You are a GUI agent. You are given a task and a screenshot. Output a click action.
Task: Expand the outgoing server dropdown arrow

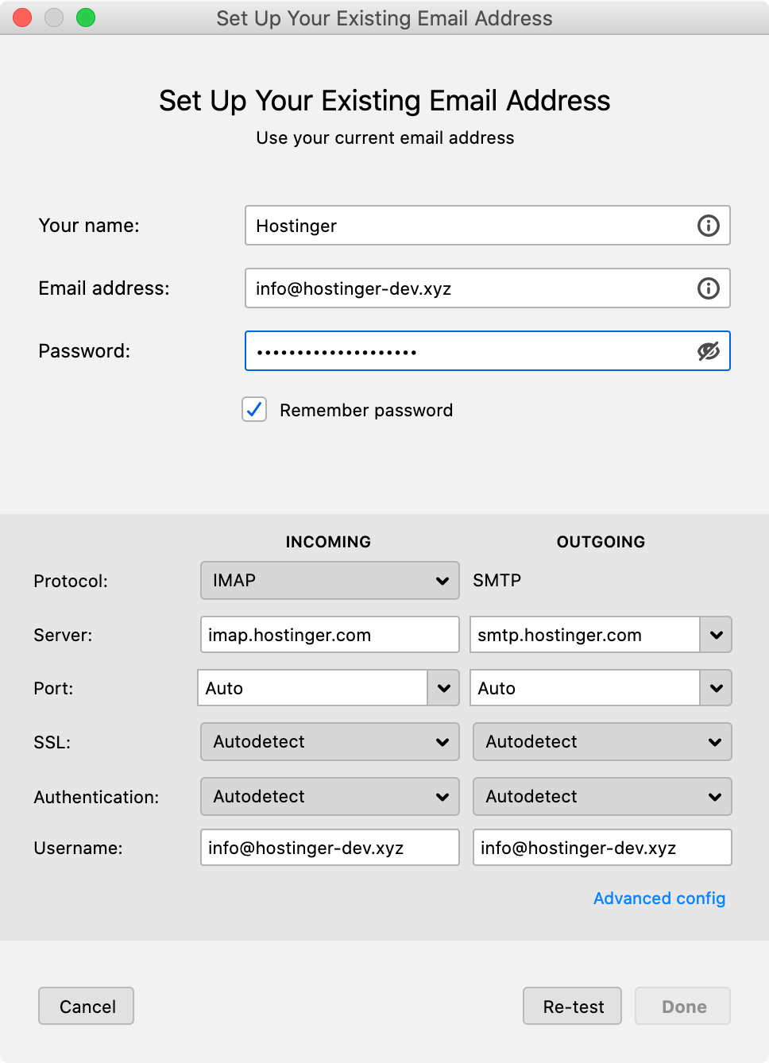tap(716, 635)
